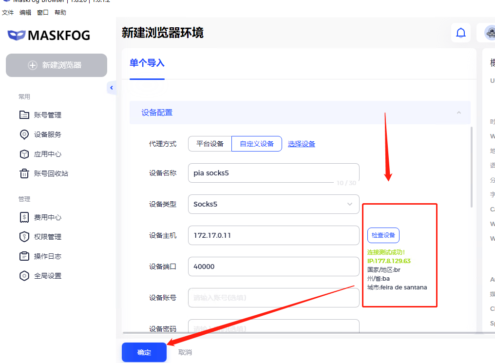Open the 设备类型 Socks5 dropdown

(274, 204)
